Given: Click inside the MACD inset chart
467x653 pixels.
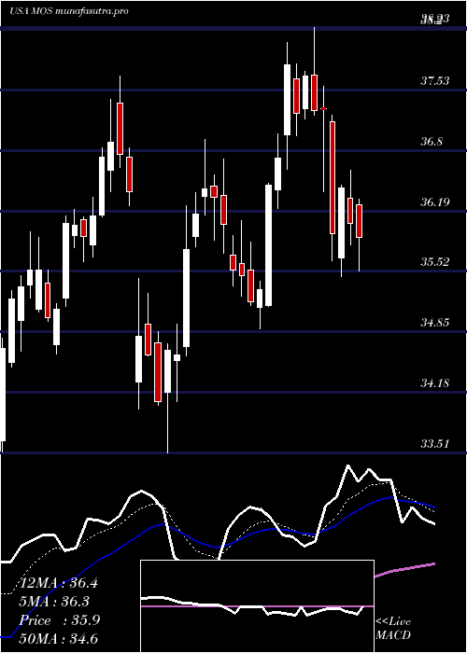Looking at the screenshot, I should tap(257, 606).
